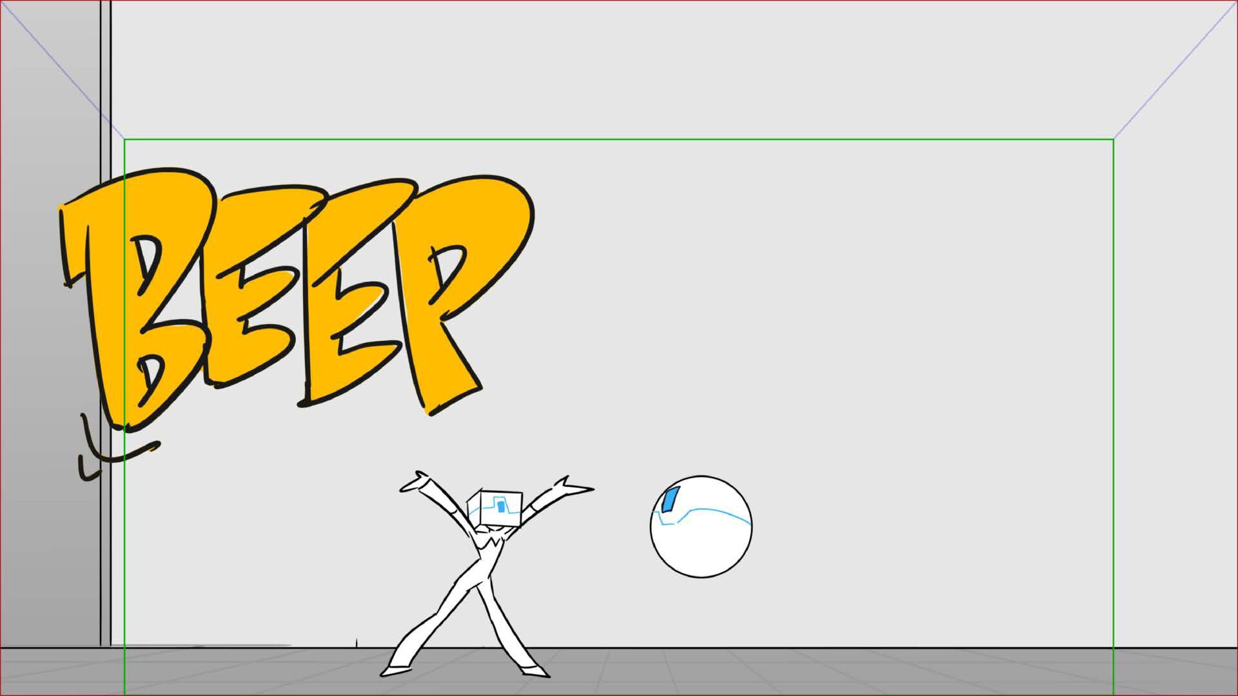Select the white floating sphere robot
1238x696 pixels.
click(x=701, y=527)
